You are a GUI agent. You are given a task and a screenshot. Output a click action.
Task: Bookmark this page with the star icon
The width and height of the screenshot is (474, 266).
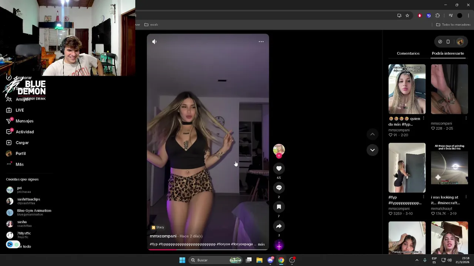[407, 16]
